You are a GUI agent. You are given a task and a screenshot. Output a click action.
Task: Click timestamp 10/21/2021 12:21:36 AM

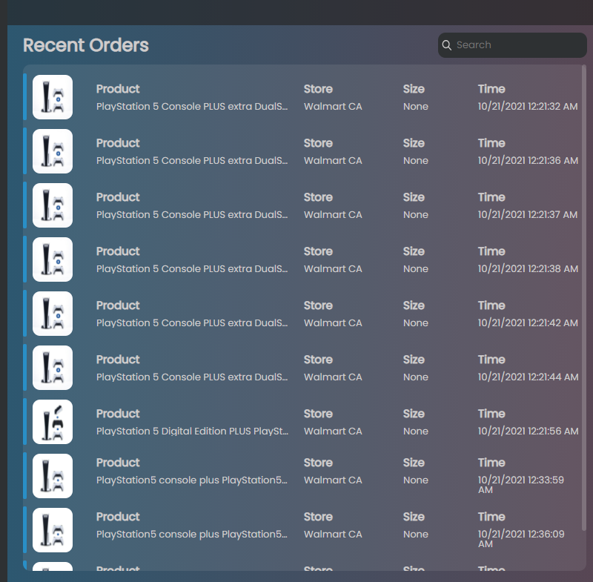click(528, 161)
